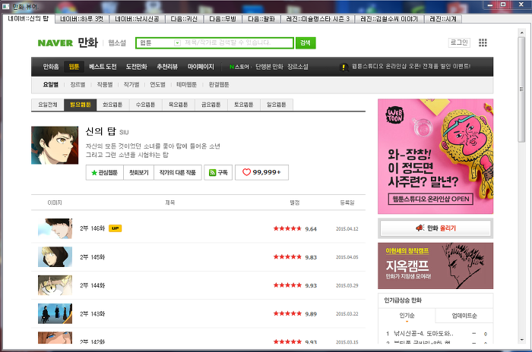Select the 일요웹툰 tab
The width and height of the screenshot is (532, 352).
(277, 105)
